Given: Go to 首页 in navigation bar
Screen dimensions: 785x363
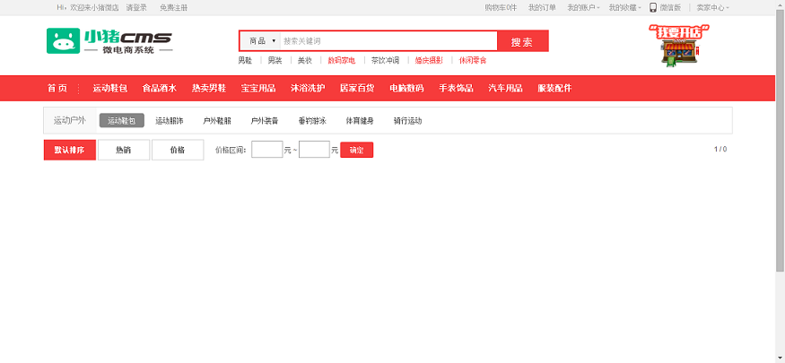Looking at the screenshot, I should pyautogui.click(x=57, y=88).
